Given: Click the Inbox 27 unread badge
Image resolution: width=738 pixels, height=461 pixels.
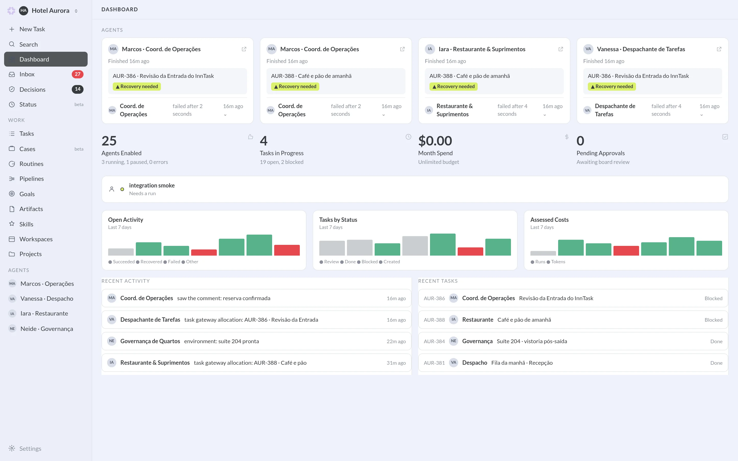Looking at the screenshot, I should coord(77,74).
